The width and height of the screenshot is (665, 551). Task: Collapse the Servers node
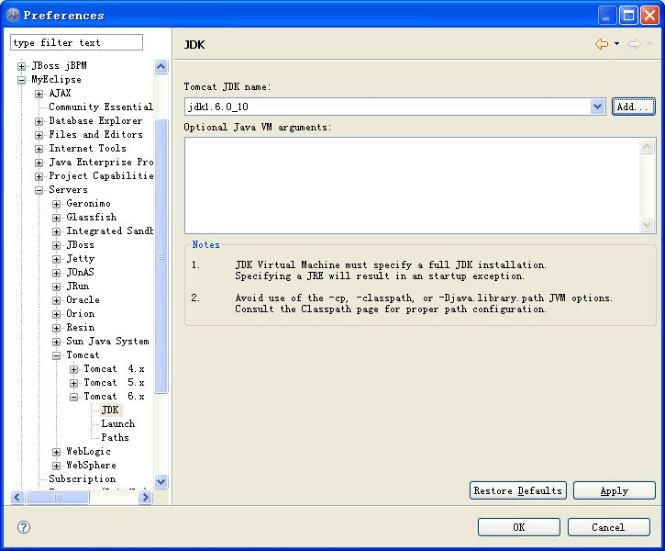click(39, 190)
